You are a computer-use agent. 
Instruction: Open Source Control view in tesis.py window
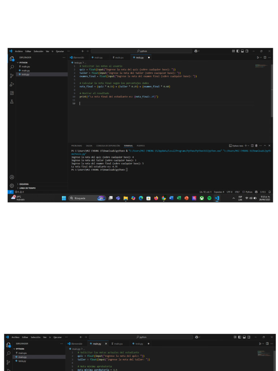pyautogui.click(x=12, y=76)
